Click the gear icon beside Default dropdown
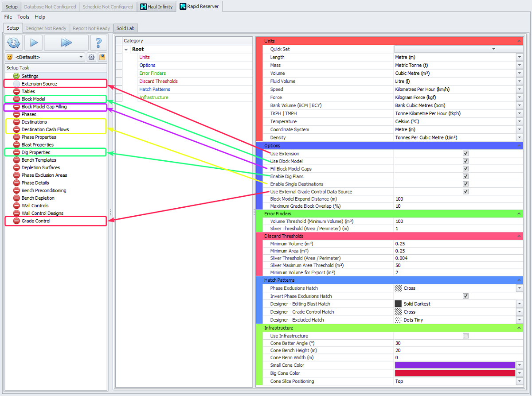The image size is (532, 396). click(91, 57)
